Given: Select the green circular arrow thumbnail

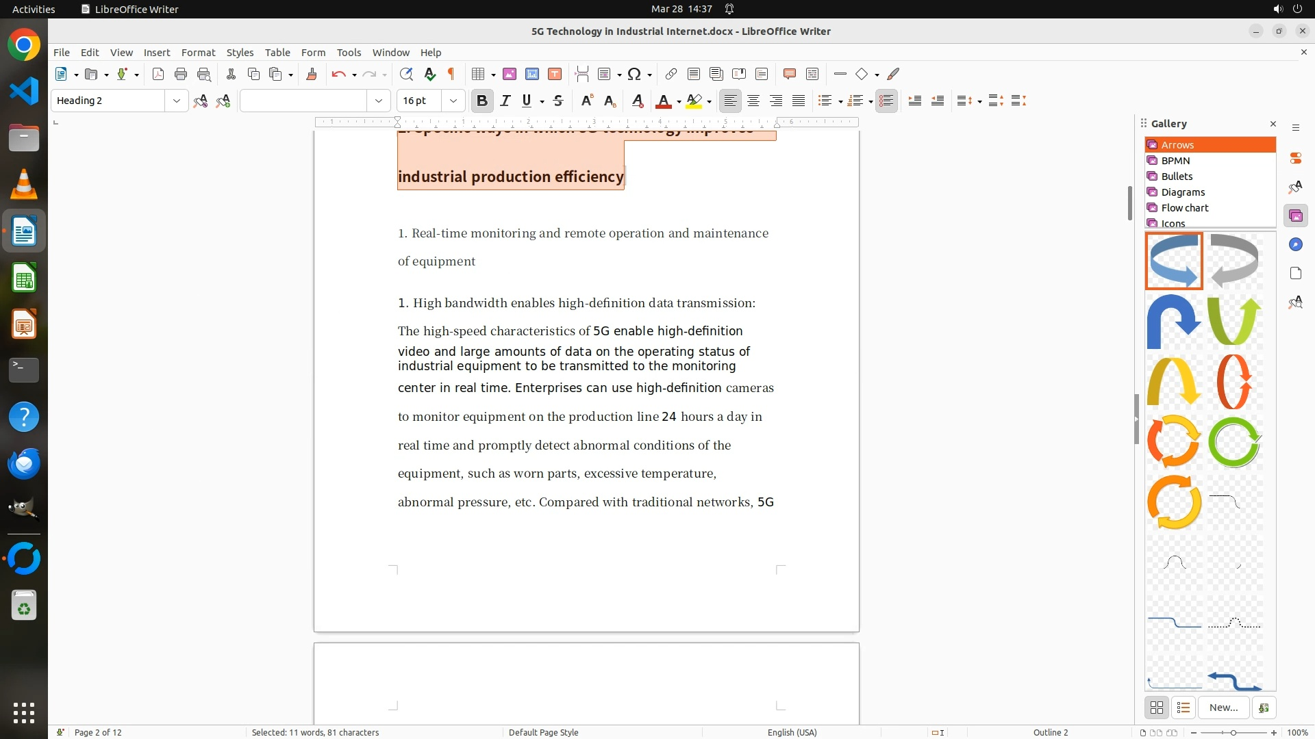Looking at the screenshot, I should (1234, 443).
